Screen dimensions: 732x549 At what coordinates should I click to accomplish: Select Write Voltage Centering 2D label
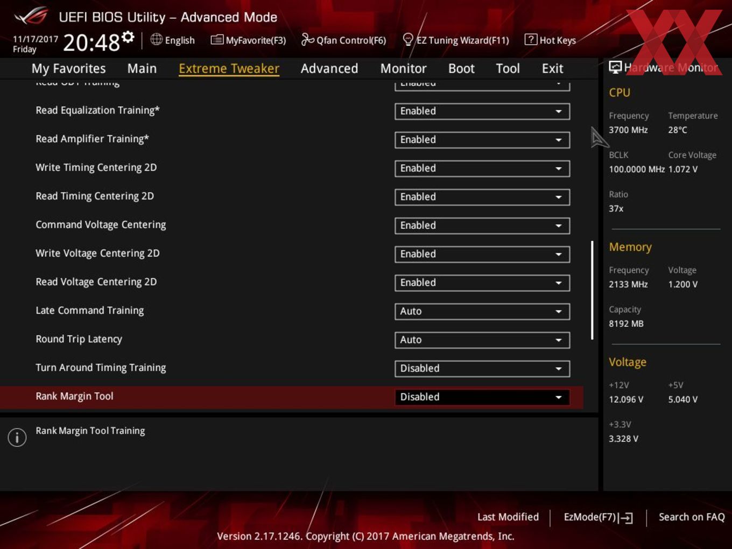point(97,253)
